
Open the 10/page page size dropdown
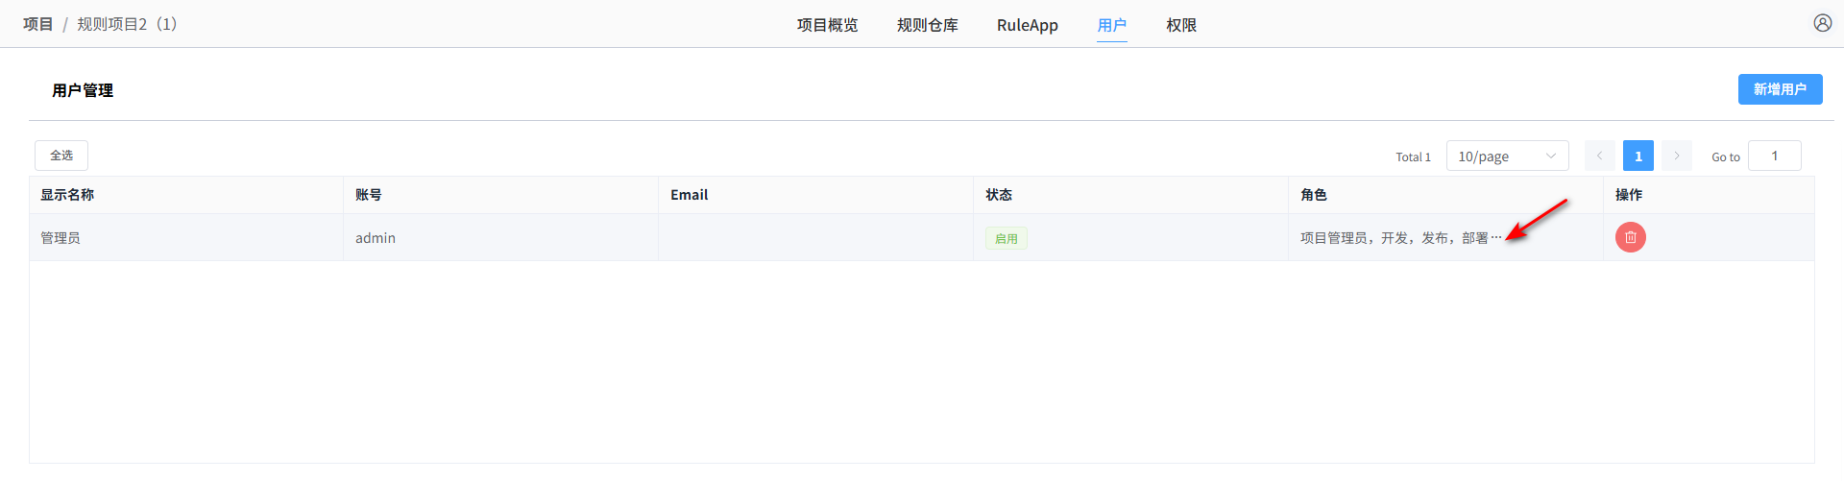pos(1506,156)
